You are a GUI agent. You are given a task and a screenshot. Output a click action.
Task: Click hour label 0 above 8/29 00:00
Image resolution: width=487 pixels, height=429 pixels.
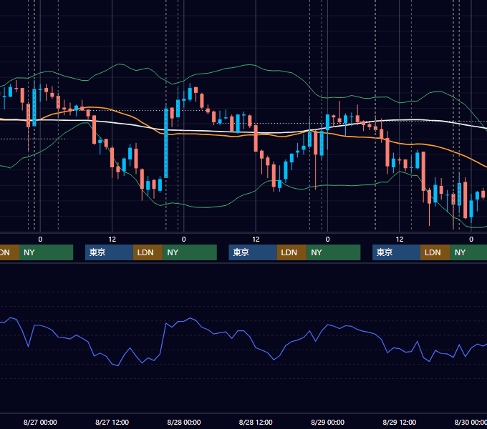pyautogui.click(x=327, y=240)
